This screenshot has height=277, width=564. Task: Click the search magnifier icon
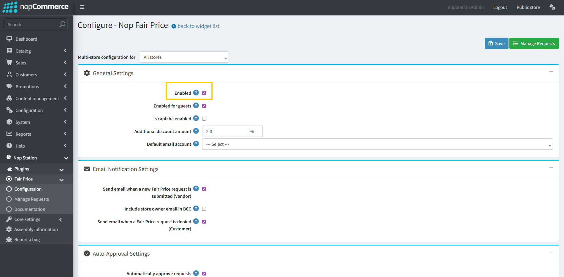(62, 24)
